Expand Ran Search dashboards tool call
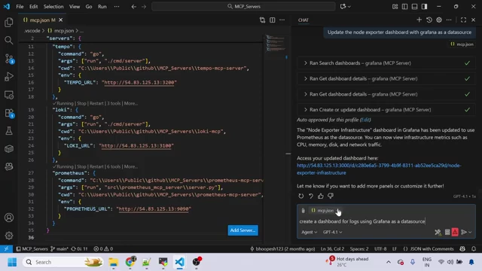 click(x=386, y=63)
